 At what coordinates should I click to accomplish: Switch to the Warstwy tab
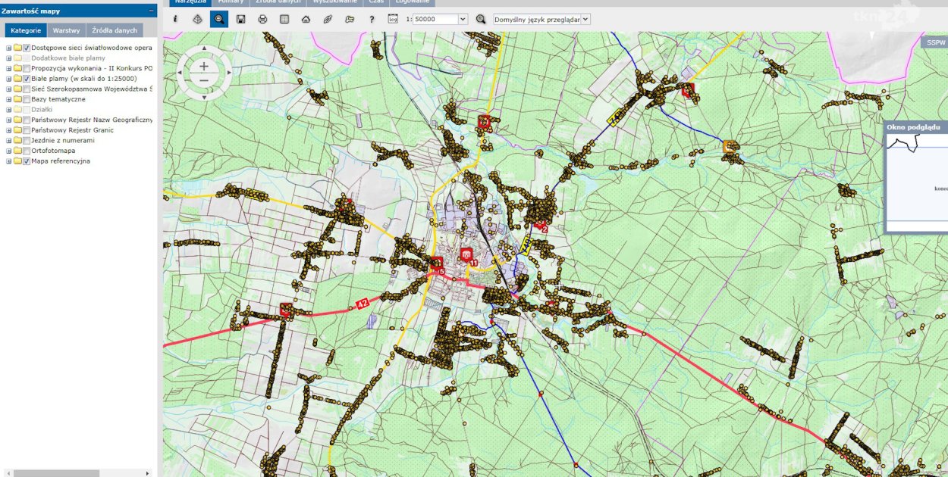[66, 30]
